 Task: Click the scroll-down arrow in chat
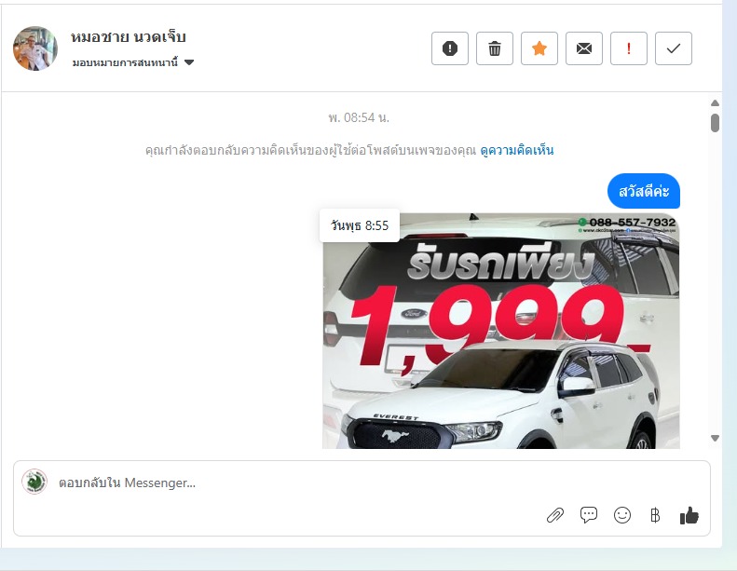click(x=715, y=438)
